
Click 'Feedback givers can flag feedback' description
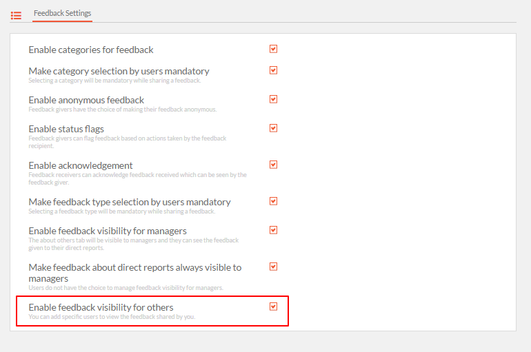[x=128, y=142]
